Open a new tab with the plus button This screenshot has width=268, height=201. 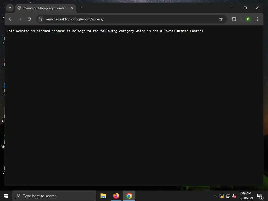pyautogui.click(x=81, y=8)
